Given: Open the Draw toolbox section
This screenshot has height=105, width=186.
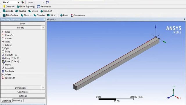Looking at the screenshot, I should point(23,24).
